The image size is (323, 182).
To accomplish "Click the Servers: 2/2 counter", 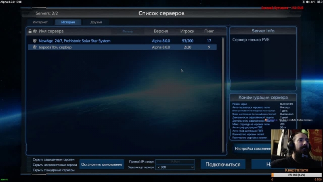I will 46,13.
